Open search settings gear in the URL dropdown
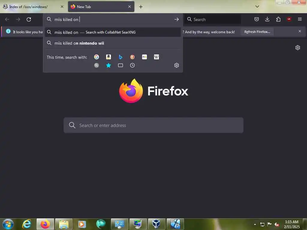The height and width of the screenshot is (230, 307). coord(177,65)
